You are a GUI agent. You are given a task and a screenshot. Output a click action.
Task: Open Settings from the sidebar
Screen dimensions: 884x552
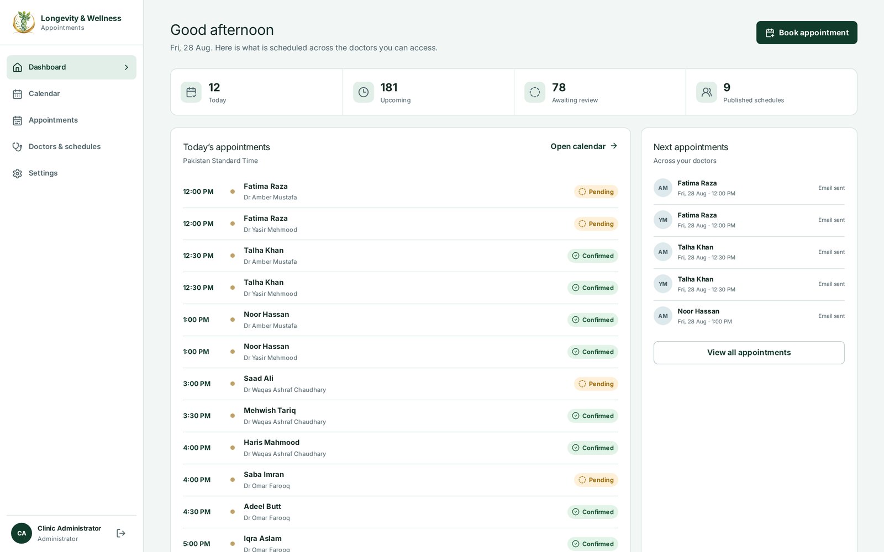tap(71, 173)
